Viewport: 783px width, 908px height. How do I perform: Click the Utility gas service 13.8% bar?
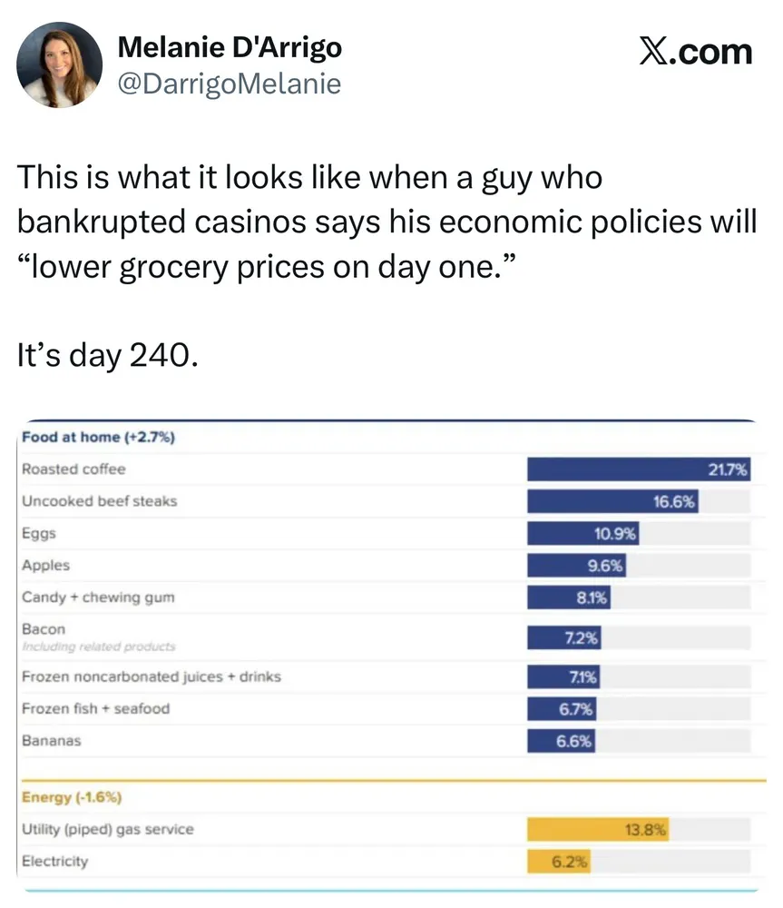[600, 829]
